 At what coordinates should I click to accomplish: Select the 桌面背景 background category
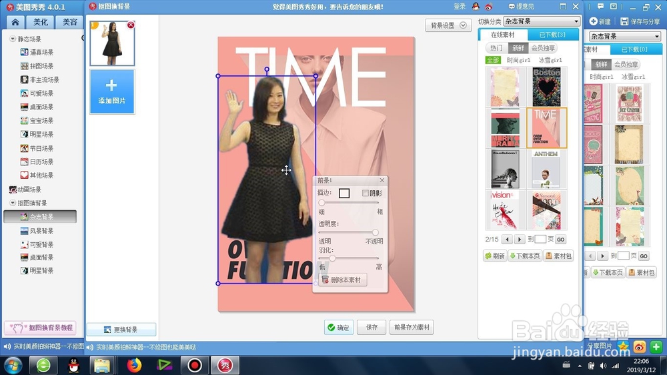[37, 258]
